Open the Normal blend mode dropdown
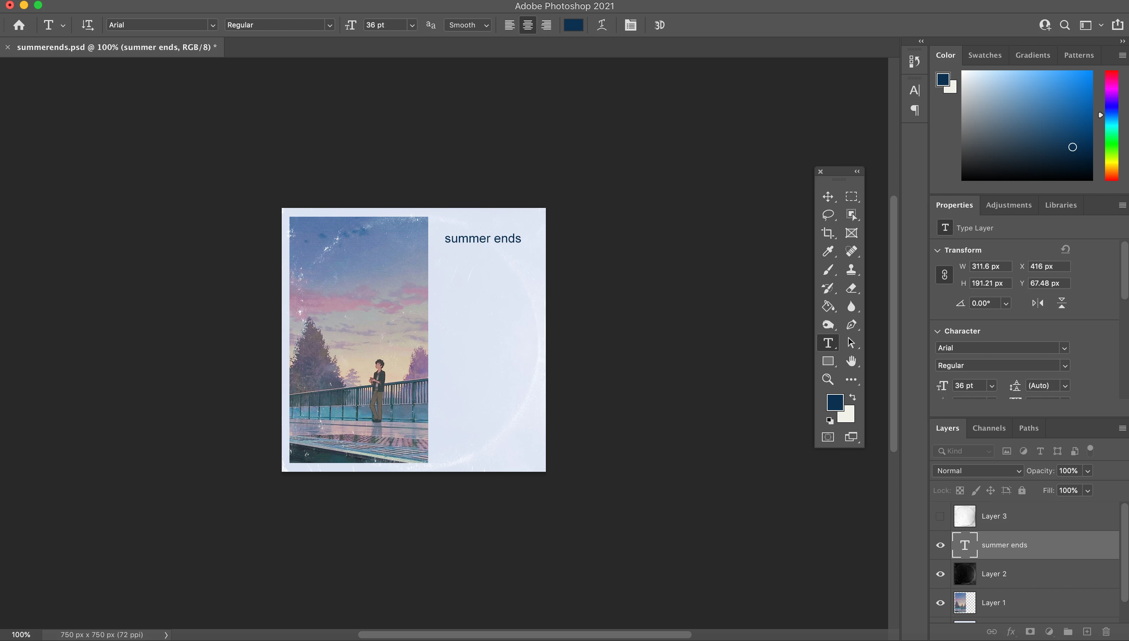Image resolution: width=1129 pixels, height=641 pixels. click(x=978, y=471)
